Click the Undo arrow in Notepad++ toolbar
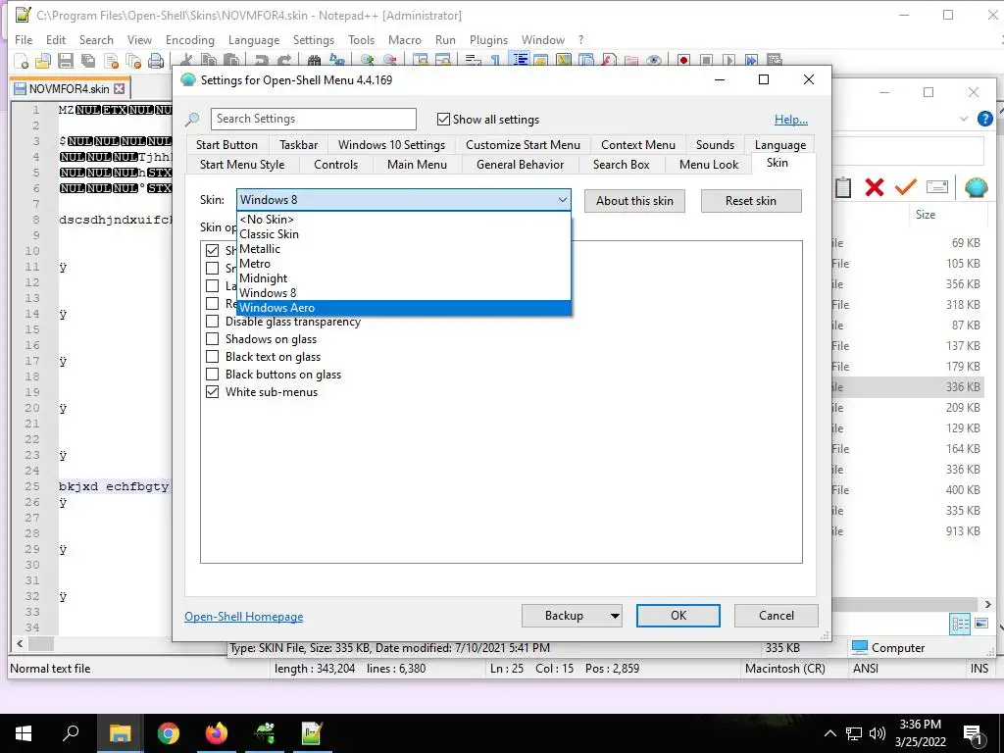The image size is (1004, 753). (x=261, y=61)
